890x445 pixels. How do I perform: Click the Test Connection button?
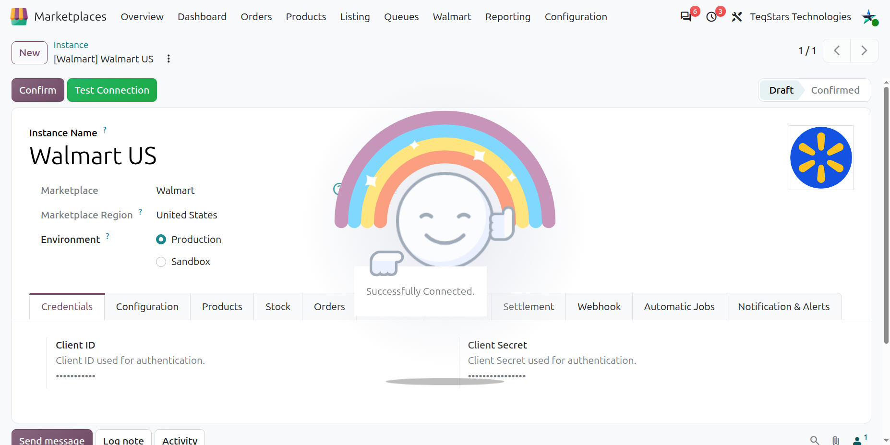112,90
